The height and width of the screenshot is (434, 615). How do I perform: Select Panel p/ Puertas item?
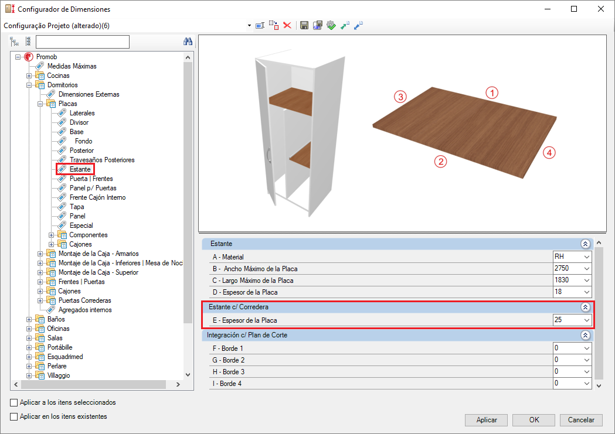point(93,188)
